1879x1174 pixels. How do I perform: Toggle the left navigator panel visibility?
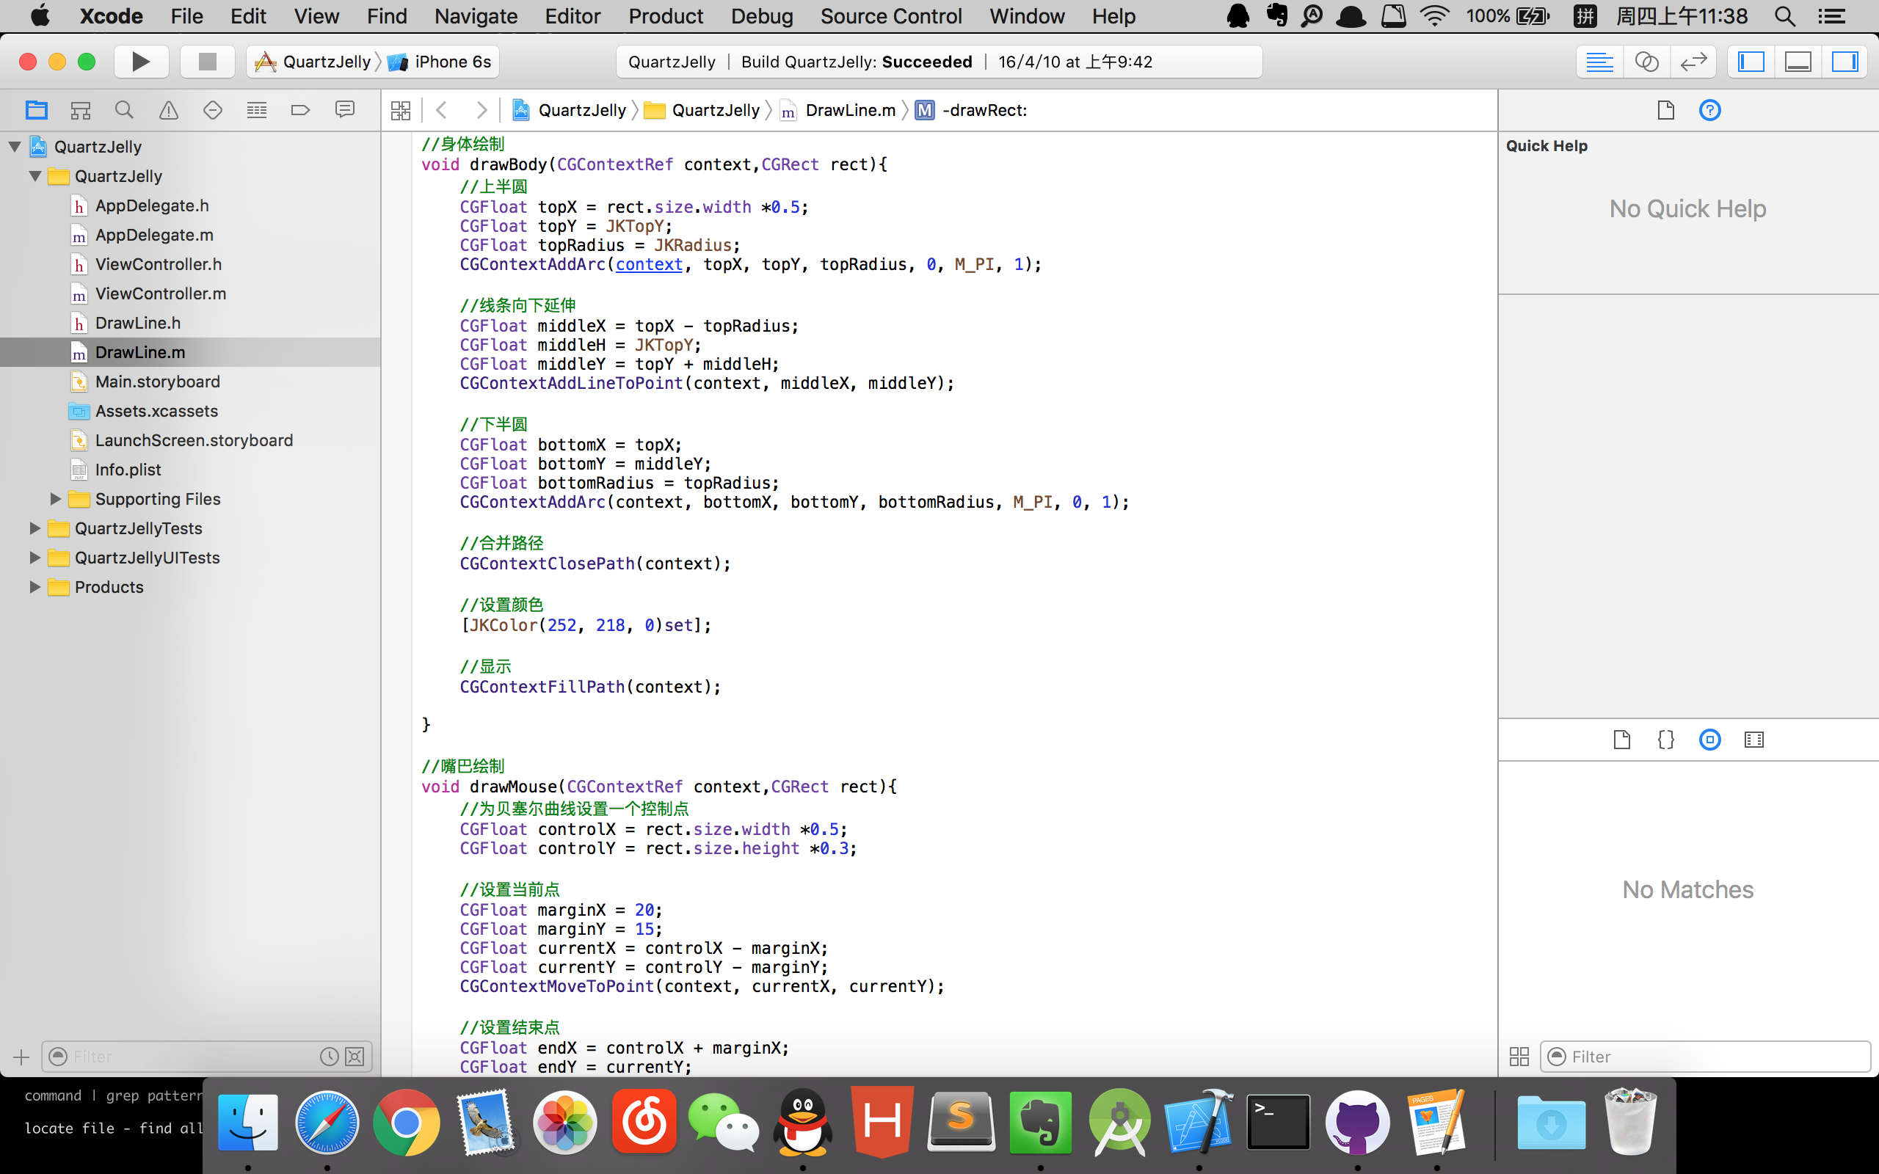(x=1751, y=62)
